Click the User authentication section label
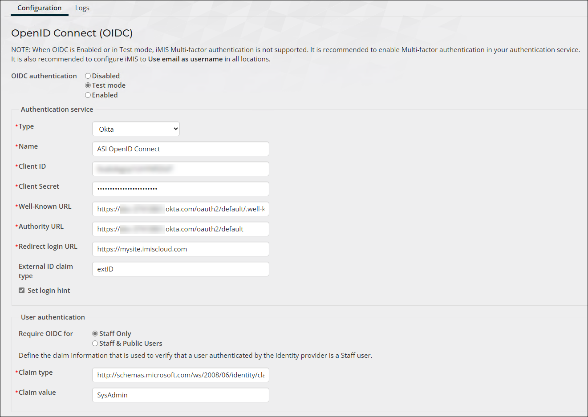This screenshot has height=417, width=588. 53,317
